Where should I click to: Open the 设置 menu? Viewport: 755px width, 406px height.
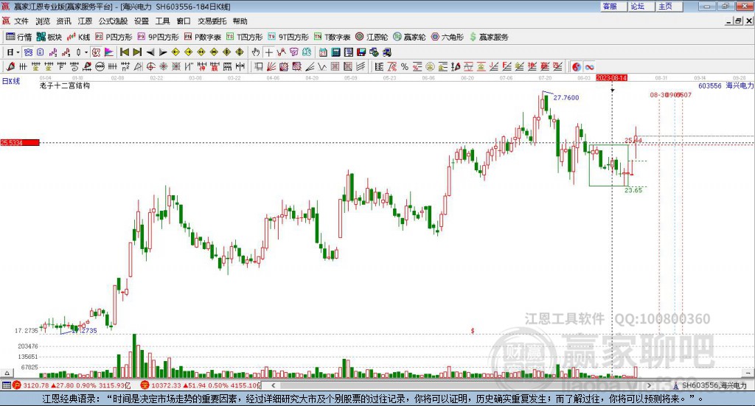142,21
